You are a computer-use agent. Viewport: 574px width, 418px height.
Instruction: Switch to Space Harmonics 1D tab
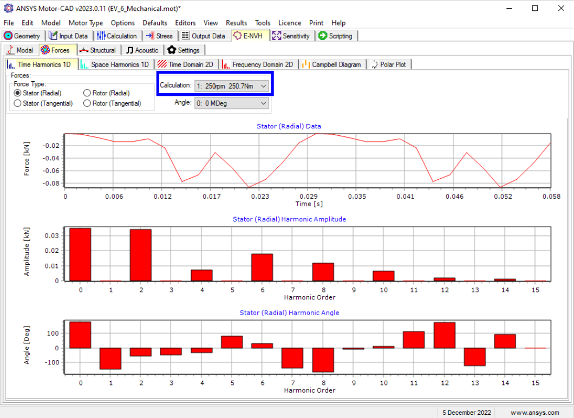tap(116, 65)
